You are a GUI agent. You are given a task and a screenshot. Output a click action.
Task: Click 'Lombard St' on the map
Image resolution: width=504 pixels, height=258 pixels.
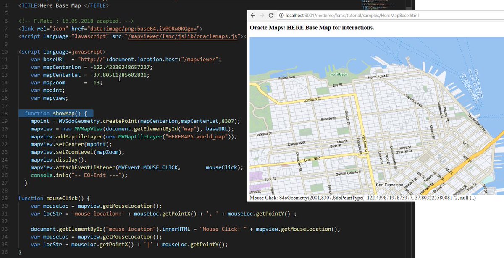pyautogui.click(x=312, y=100)
